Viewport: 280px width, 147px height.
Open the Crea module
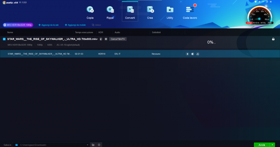(150, 12)
